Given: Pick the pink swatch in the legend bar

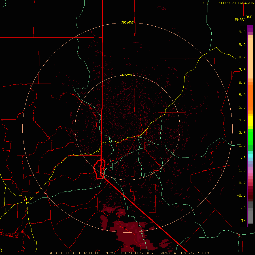Looking at the screenshot, I should [x=250, y=172].
